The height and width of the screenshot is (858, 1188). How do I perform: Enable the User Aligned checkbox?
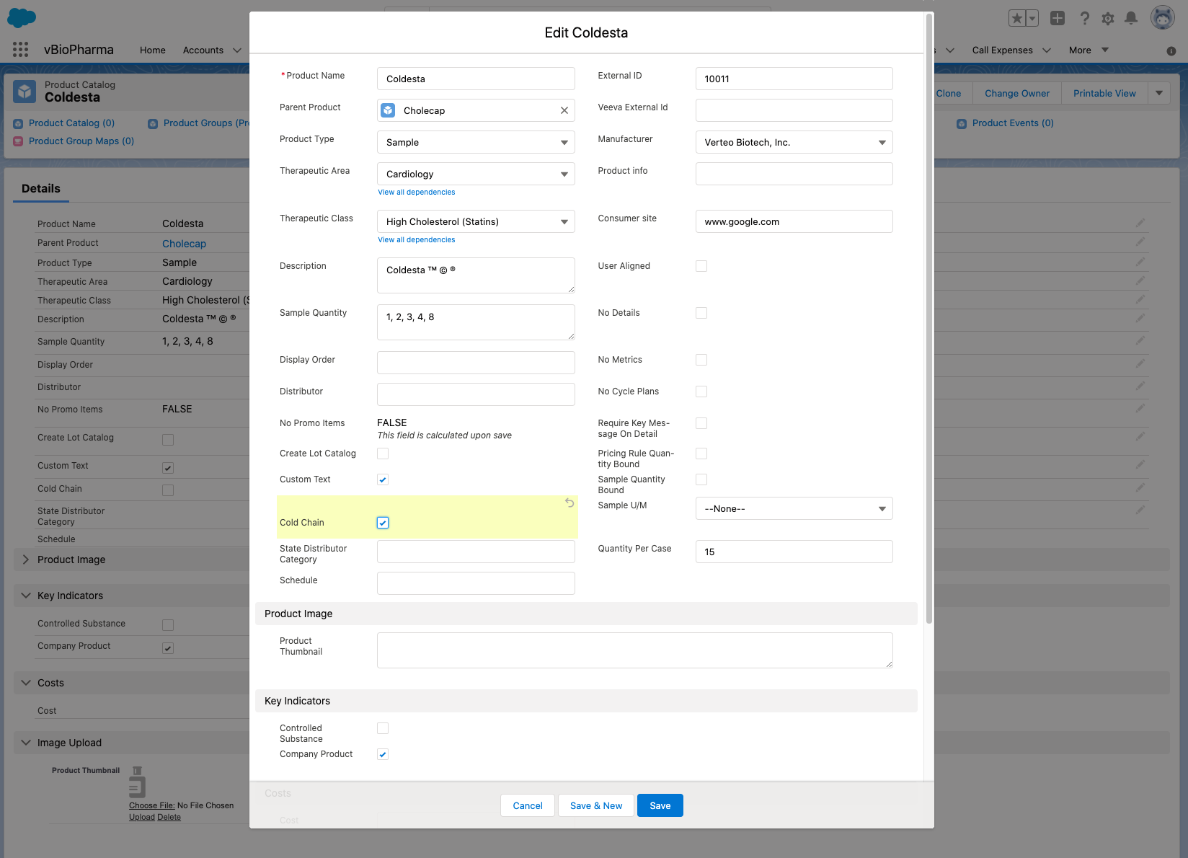pos(701,266)
